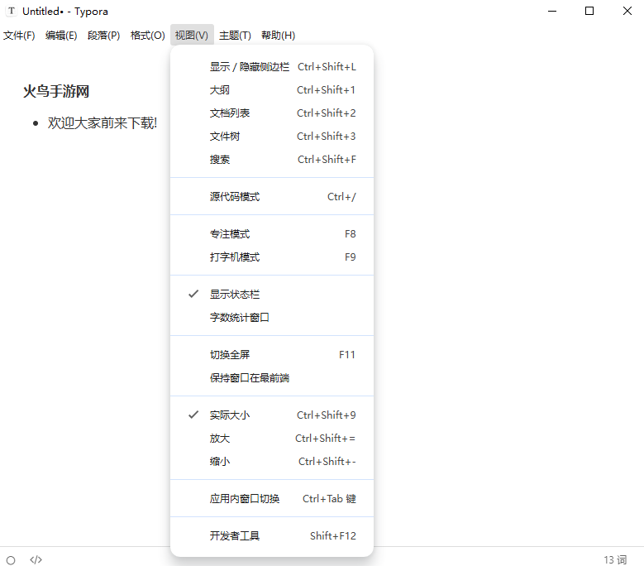Click the heading 火鸟手游网

(56, 91)
